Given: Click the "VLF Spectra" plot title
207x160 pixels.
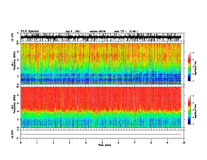Looking at the screenshot, I should (30, 31).
